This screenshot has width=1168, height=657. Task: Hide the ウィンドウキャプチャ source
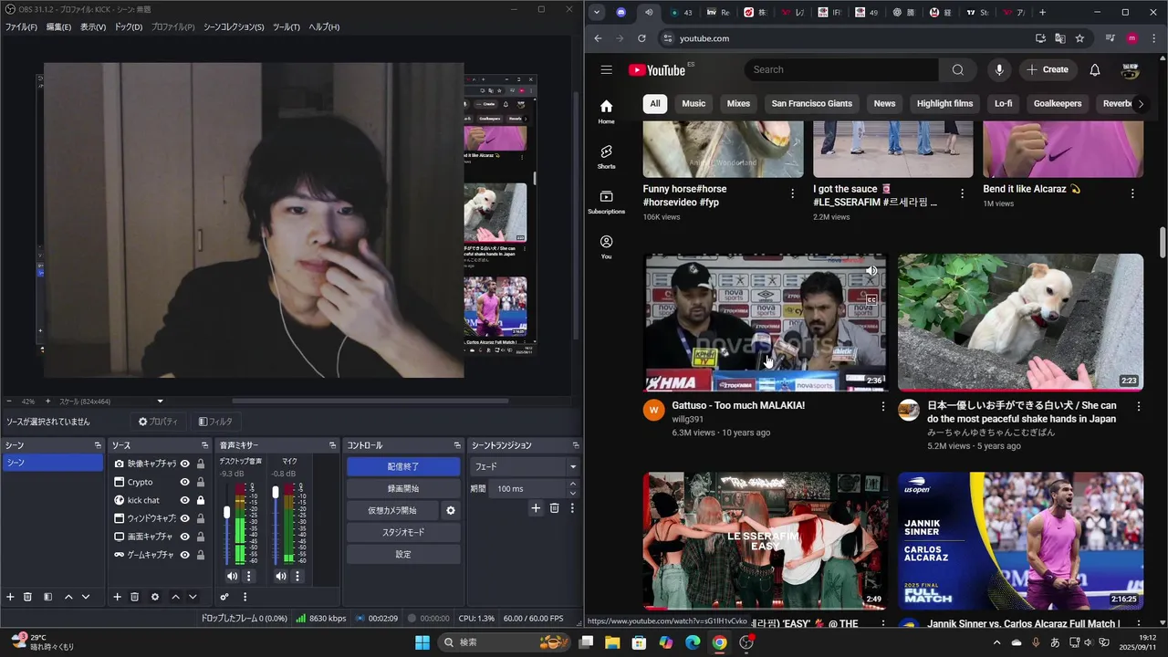coord(185,518)
